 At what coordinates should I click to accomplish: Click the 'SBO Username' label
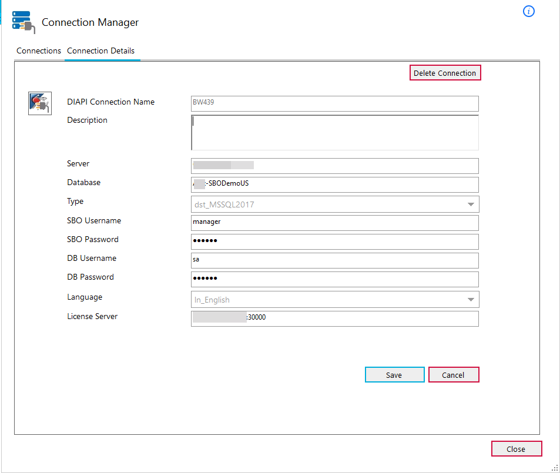point(94,221)
